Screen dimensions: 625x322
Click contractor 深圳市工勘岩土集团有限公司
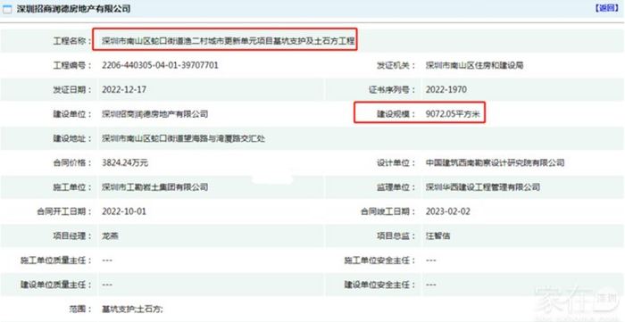pos(155,187)
